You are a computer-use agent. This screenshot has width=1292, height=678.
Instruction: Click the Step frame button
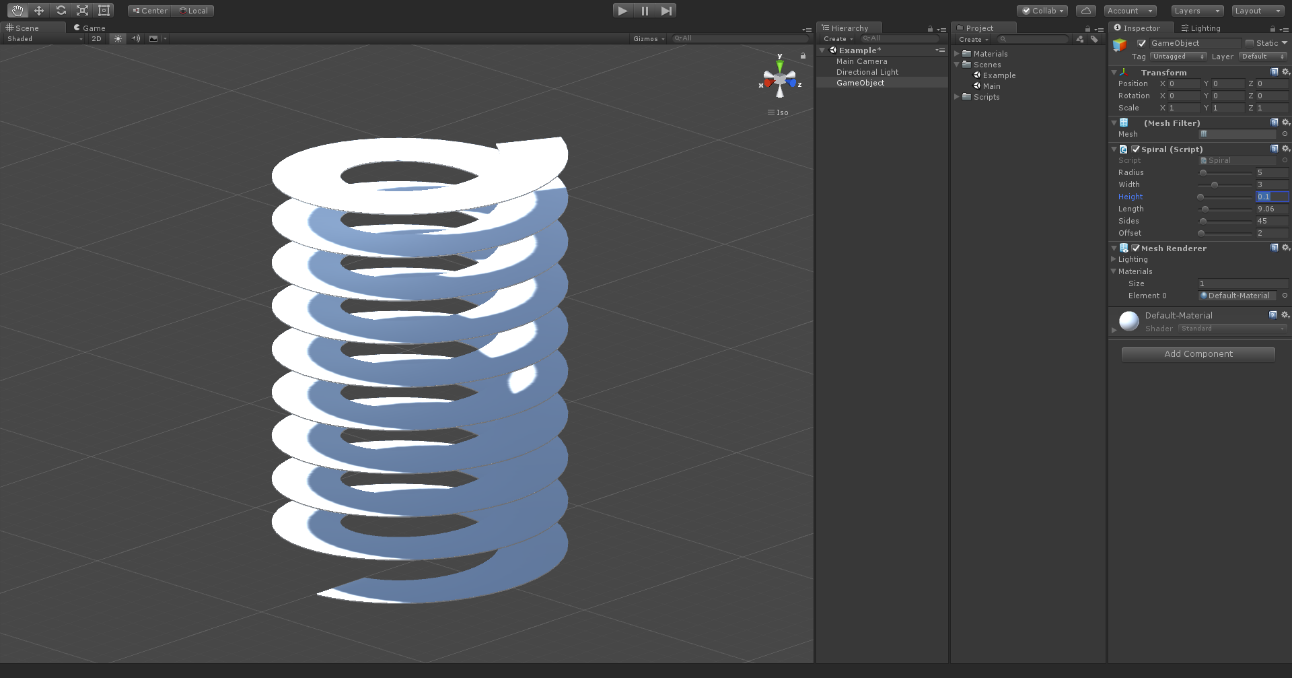tap(666, 10)
